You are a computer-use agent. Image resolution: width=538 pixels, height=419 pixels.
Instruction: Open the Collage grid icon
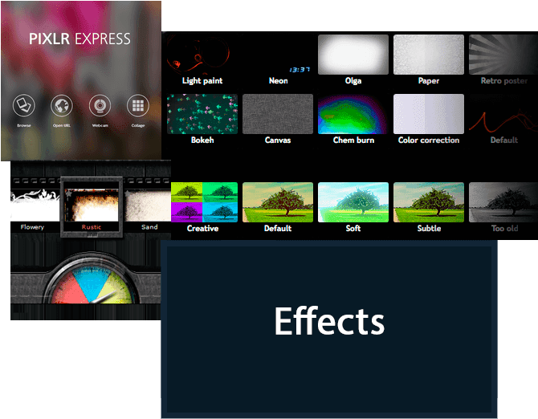138,105
